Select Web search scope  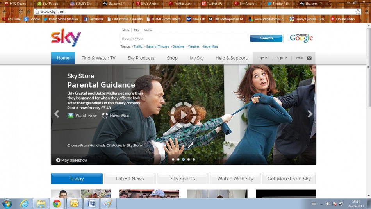126,30
